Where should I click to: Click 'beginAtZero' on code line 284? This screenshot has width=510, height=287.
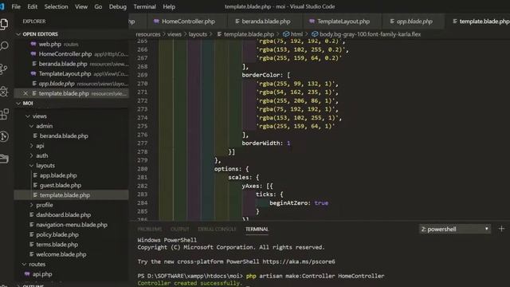pos(288,202)
